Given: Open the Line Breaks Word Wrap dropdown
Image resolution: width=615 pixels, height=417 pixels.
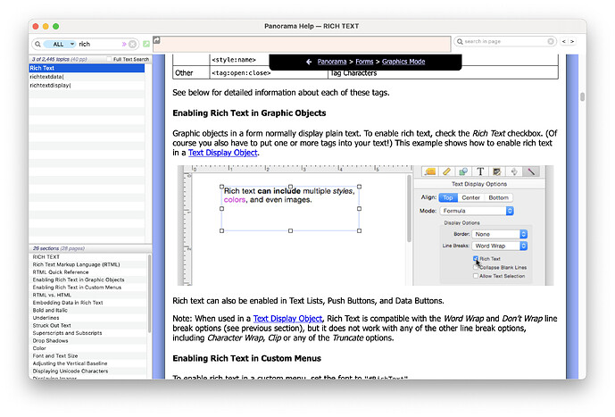Looking at the screenshot, I should point(499,246).
